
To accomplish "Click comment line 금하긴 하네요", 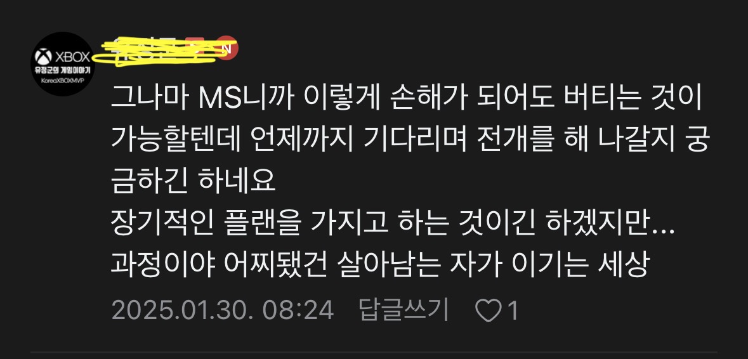I will [194, 183].
